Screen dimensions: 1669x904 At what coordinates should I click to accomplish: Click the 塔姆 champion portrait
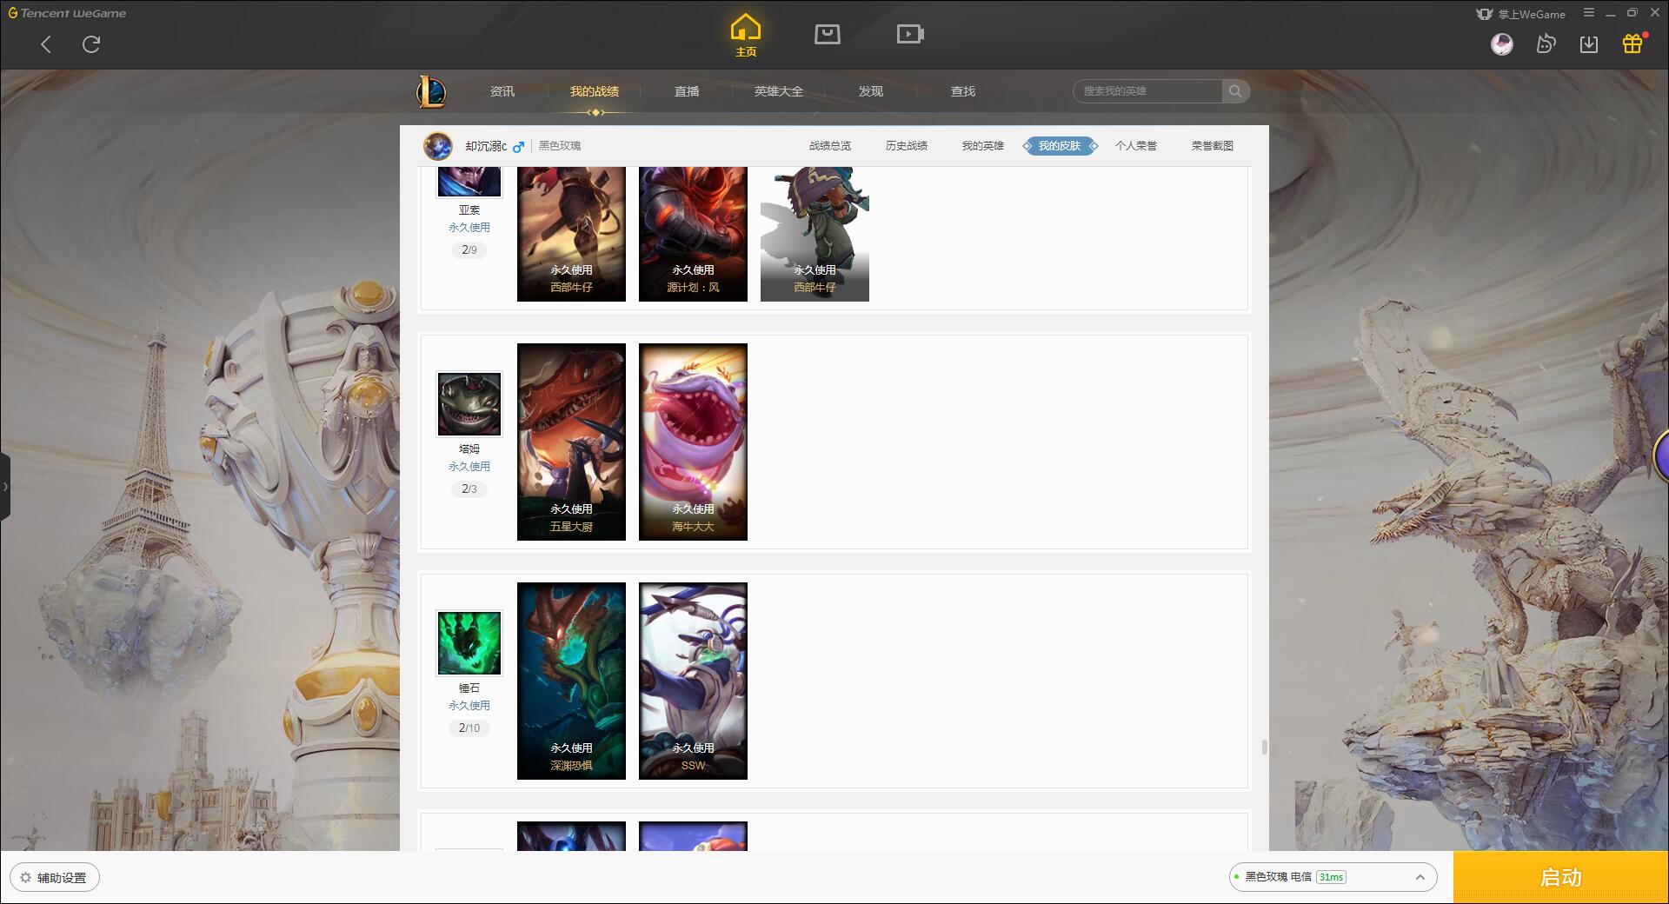tap(469, 404)
